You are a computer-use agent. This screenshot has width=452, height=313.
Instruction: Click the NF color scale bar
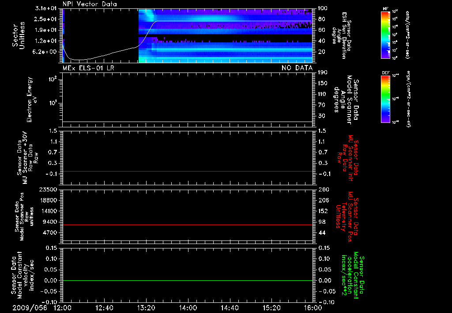[385, 34]
